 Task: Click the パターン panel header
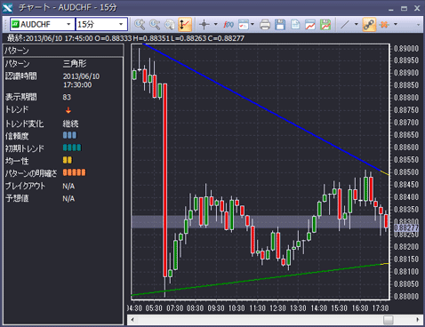tap(63, 51)
